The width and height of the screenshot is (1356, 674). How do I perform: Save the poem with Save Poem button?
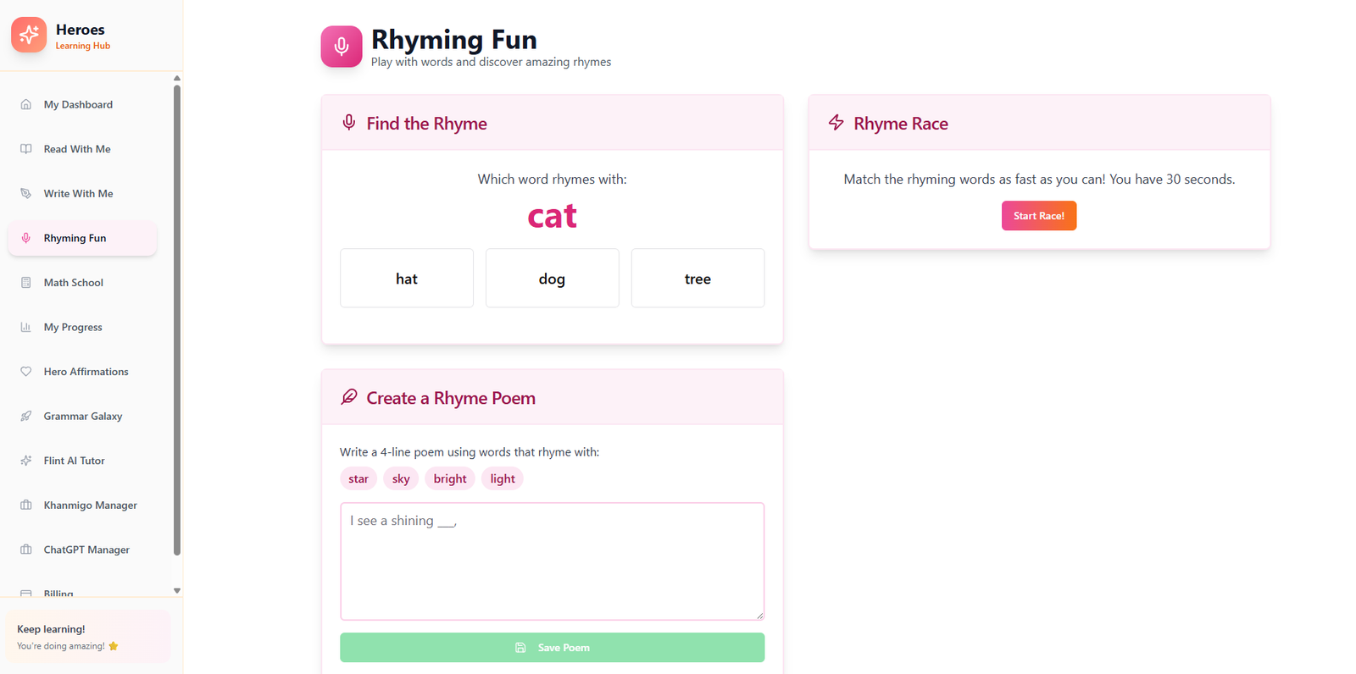tap(552, 648)
